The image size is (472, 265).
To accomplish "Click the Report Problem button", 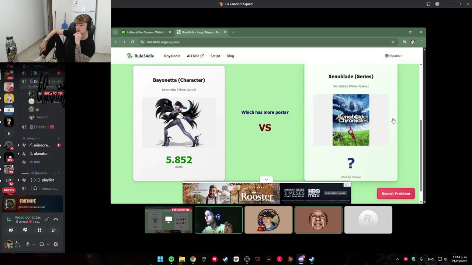I will 396,194.
